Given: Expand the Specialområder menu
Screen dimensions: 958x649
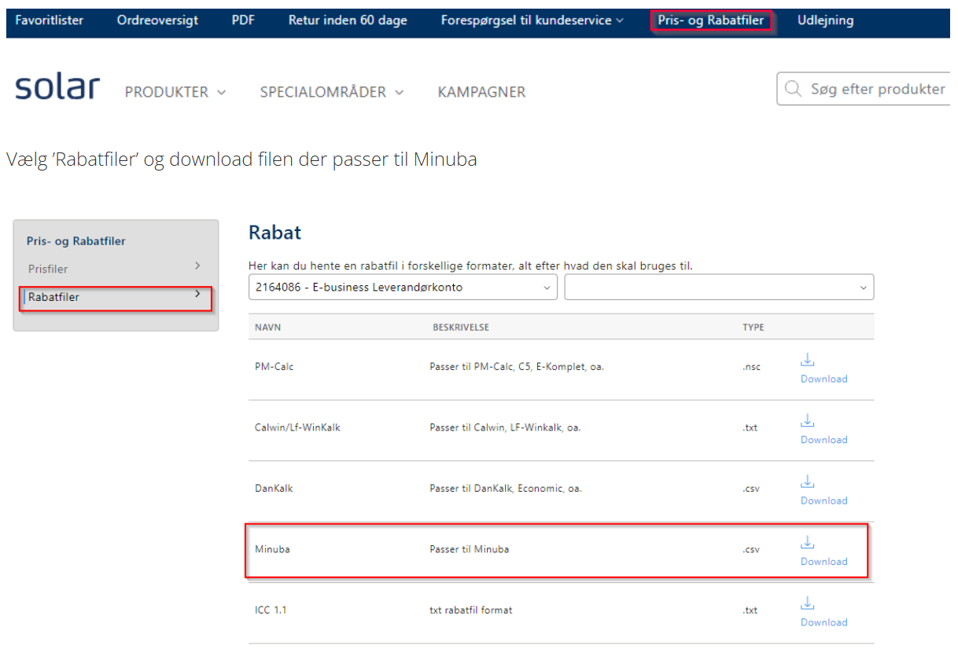Looking at the screenshot, I should point(332,93).
